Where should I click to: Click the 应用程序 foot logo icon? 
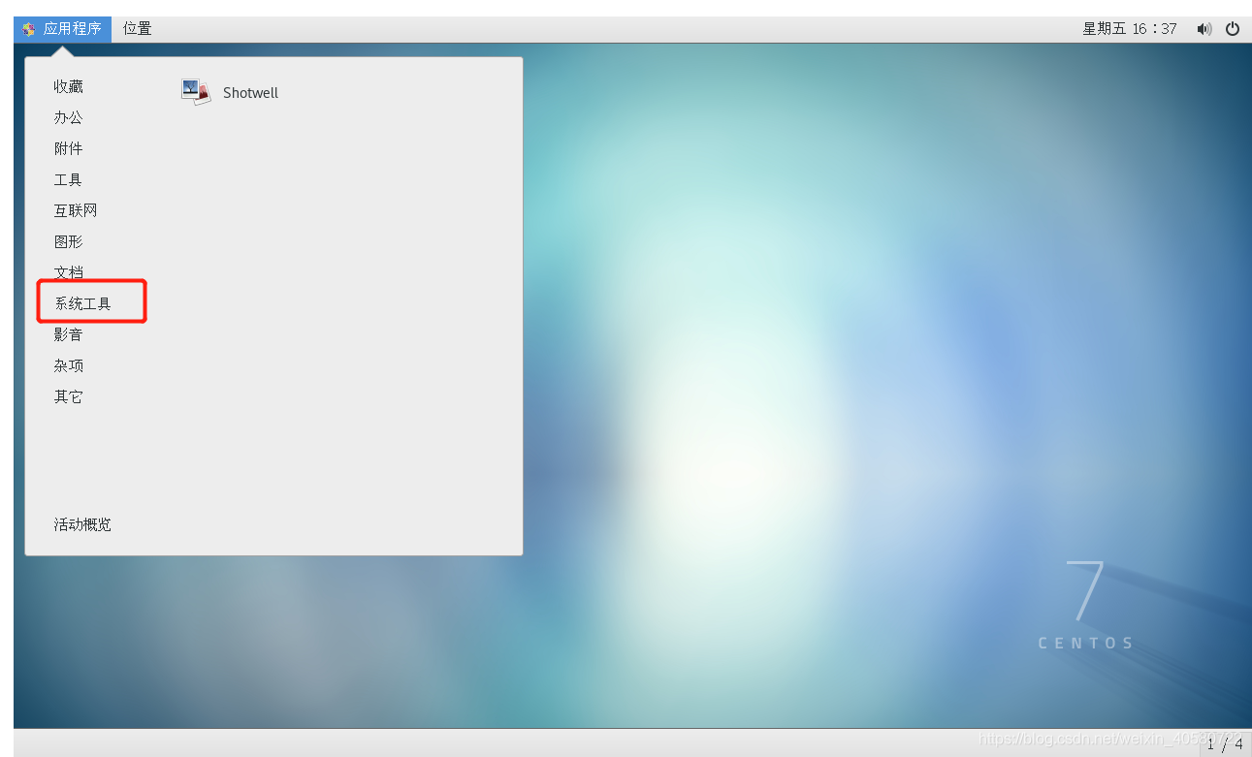29,29
